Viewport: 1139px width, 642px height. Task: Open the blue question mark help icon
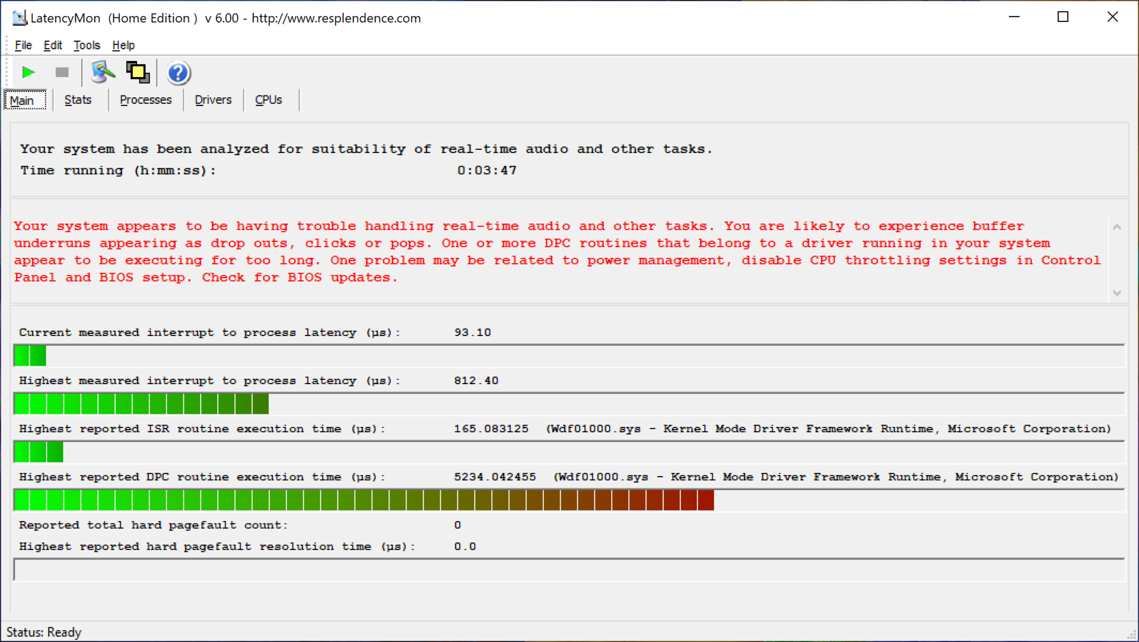[178, 73]
